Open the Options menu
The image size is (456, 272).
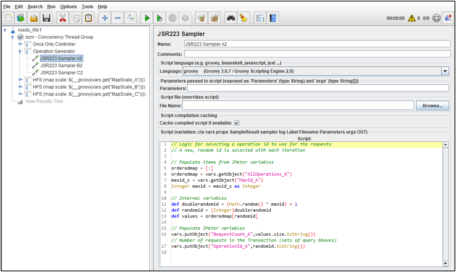click(68, 7)
